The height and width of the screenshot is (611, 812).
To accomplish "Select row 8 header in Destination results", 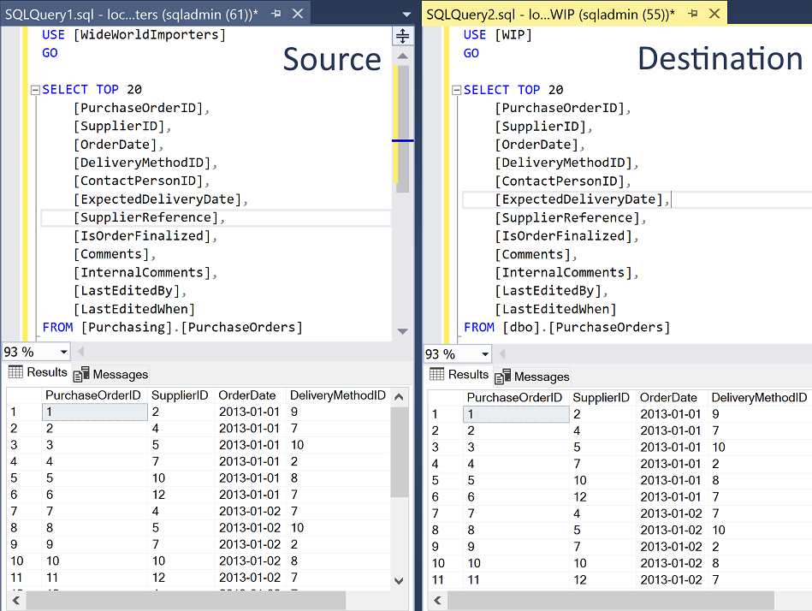I will (x=445, y=530).
